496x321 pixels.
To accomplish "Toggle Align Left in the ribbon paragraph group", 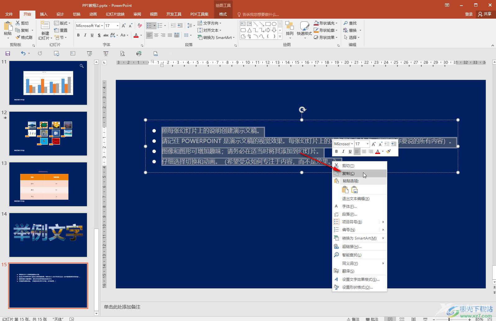I will [x=149, y=35].
